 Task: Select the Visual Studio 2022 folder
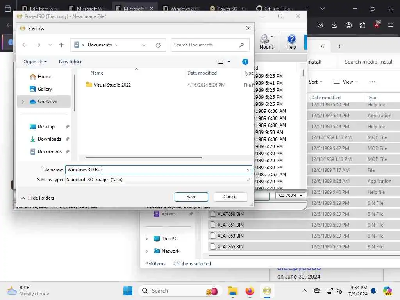112,85
